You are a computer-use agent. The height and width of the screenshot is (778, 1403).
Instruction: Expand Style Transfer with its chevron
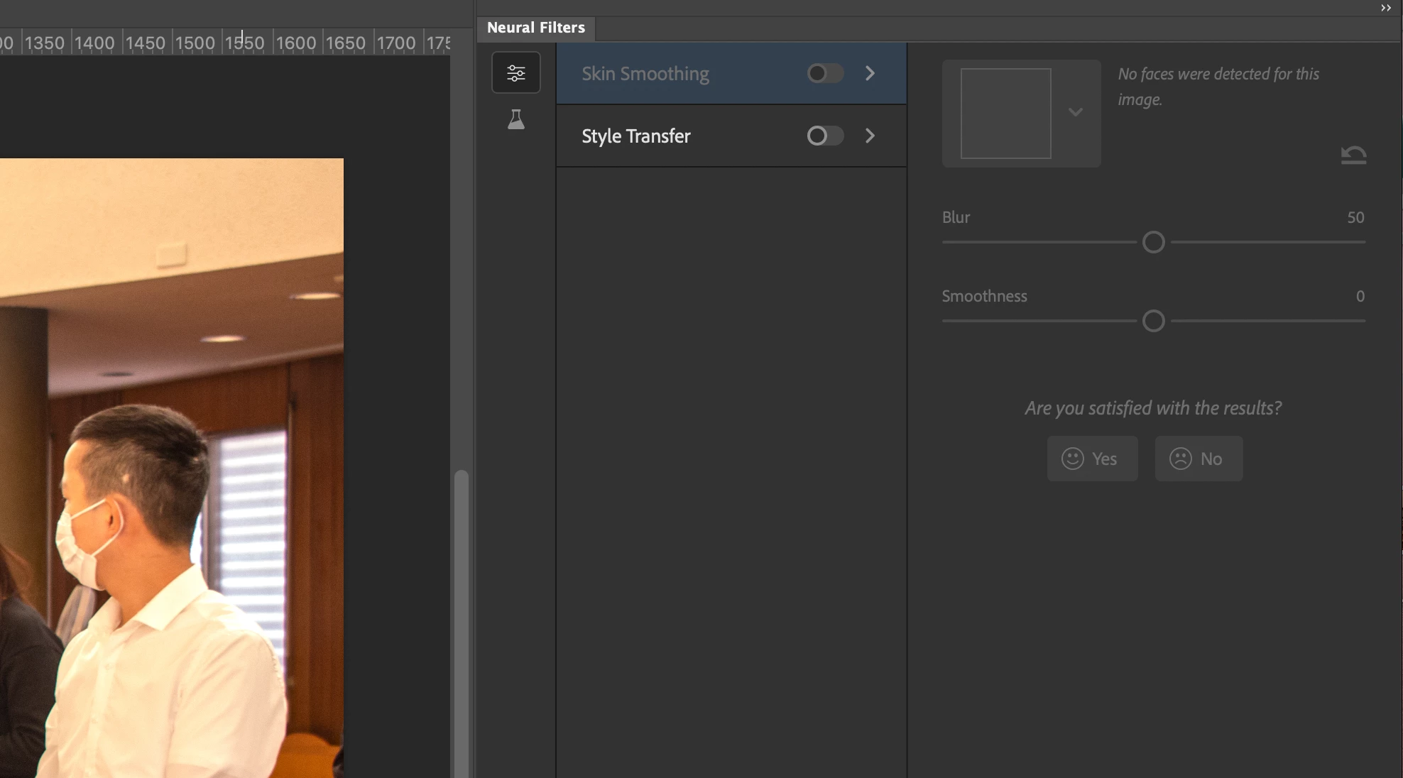point(870,136)
